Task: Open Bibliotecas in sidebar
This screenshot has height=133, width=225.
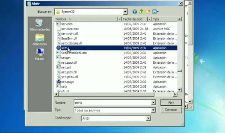Action: pos(40,40)
